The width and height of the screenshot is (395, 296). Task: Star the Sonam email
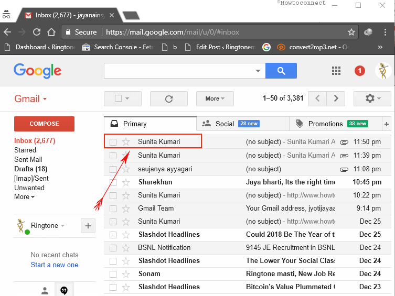pyautogui.click(x=126, y=274)
